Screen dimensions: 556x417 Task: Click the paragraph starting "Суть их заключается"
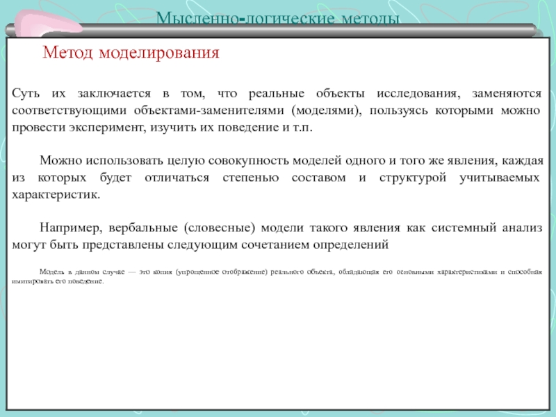pyautogui.click(x=277, y=111)
